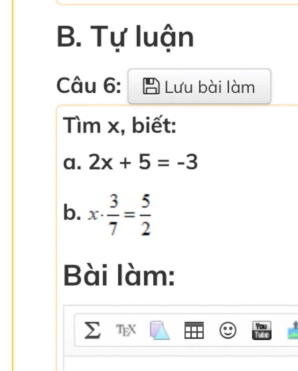
Task: Insert a table using the grid icon
Action: [x=194, y=330]
